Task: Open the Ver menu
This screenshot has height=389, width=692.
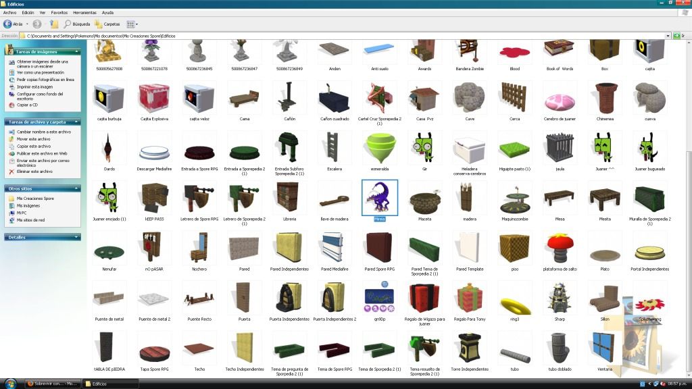Action: coord(43,13)
